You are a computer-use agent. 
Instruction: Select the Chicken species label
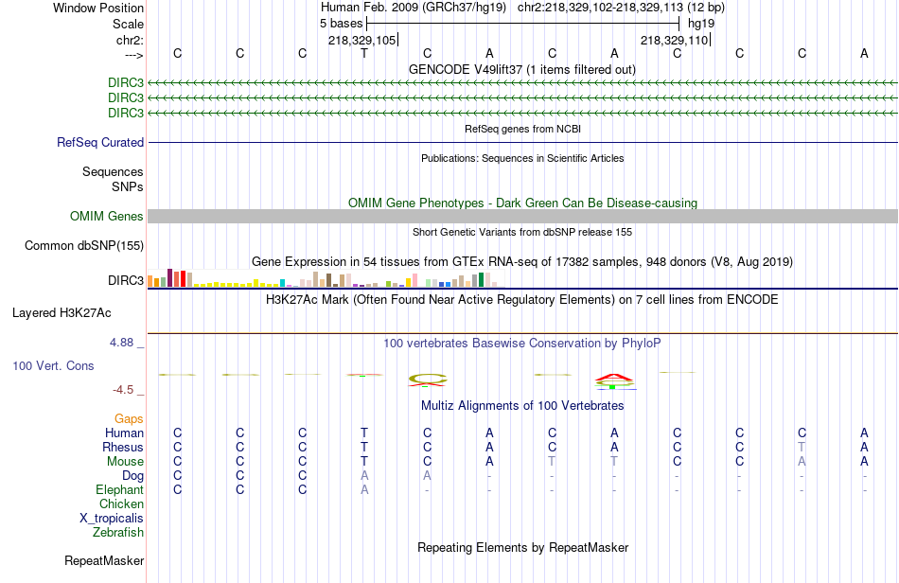point(121,503)
